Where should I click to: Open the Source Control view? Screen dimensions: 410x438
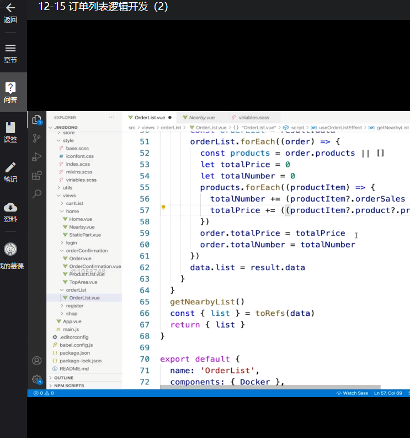[x=37, y=138]
